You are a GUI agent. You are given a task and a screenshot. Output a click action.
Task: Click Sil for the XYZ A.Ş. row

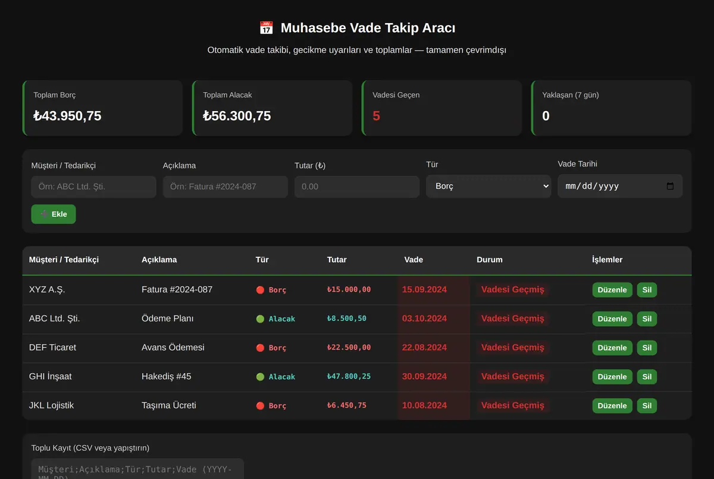pos(647,290)
